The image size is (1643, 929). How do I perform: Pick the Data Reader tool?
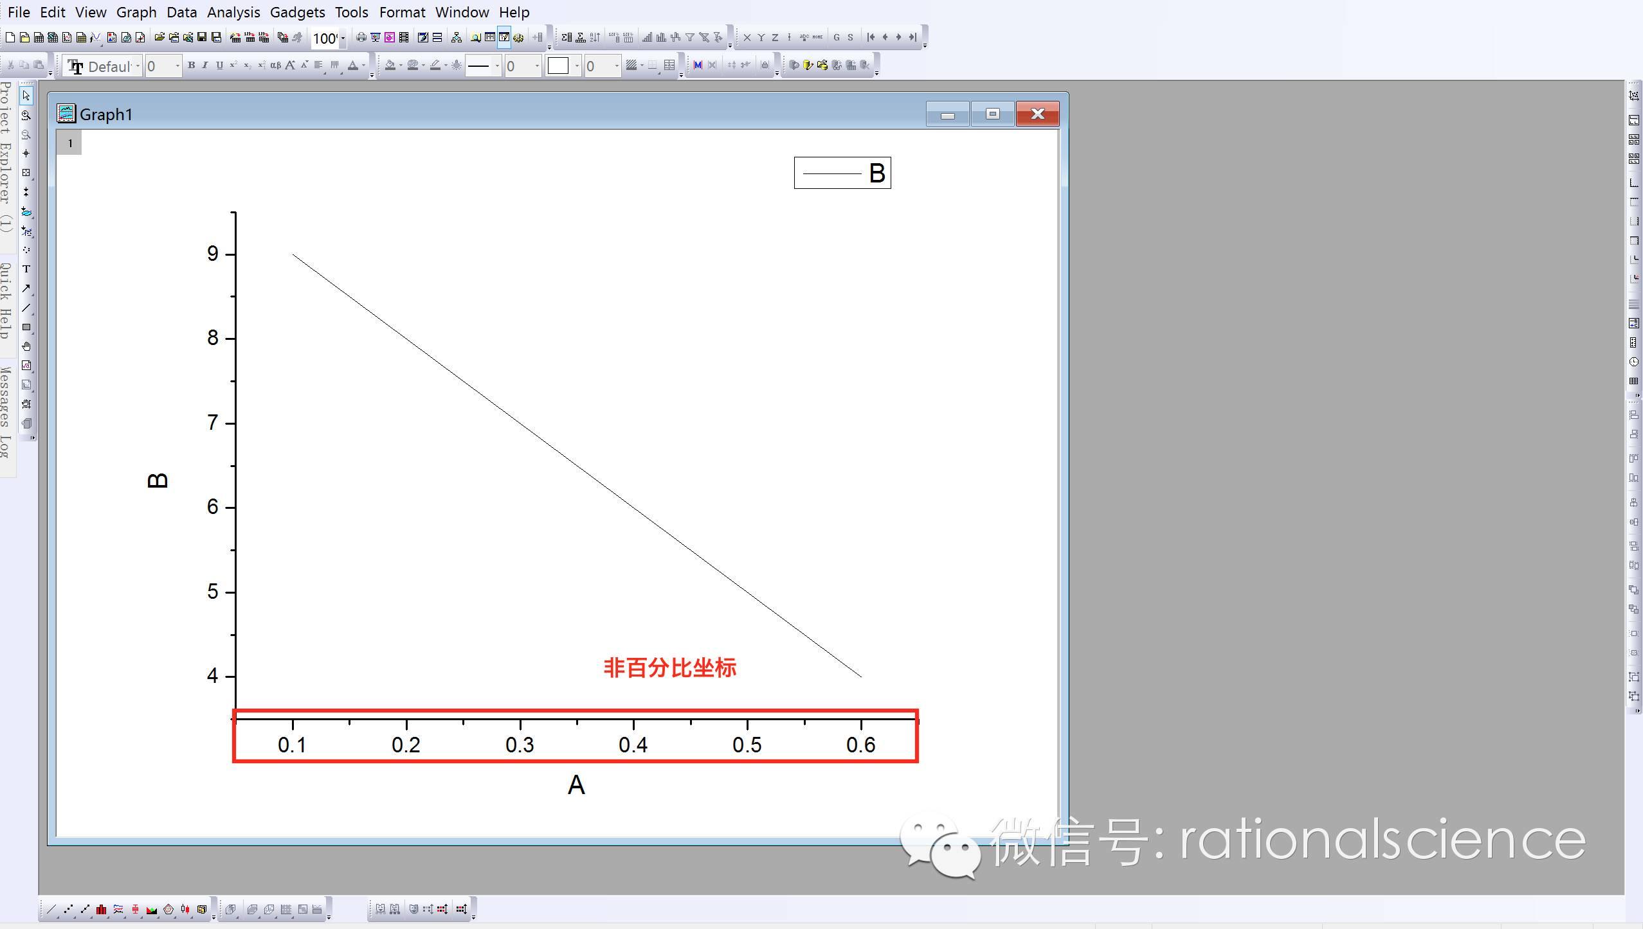(26, 173)
